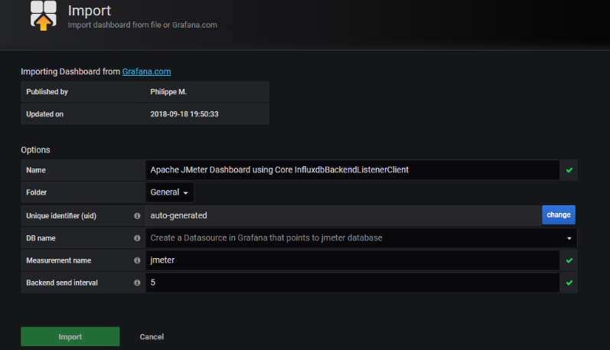The height and width of the screenshot is (350, 610).
Task: Click the arrow at the DB name dropdown's right edge
Action: [x=569, y=238]
